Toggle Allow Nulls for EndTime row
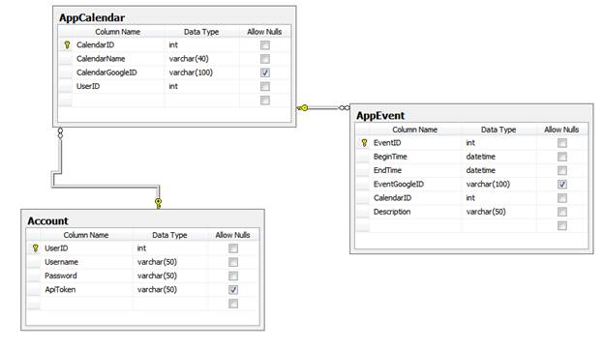The height and width of the screenshot is (348, 604). click(562, 170)
